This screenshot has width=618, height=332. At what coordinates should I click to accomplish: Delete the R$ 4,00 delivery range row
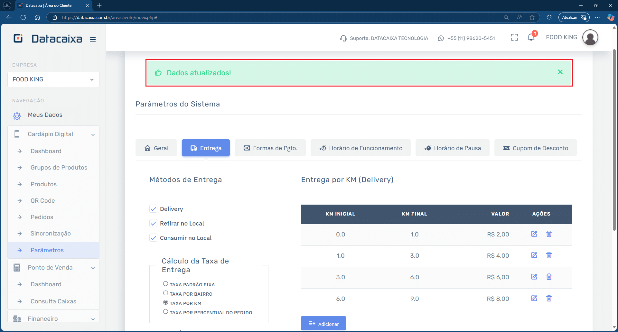[549, 255]
